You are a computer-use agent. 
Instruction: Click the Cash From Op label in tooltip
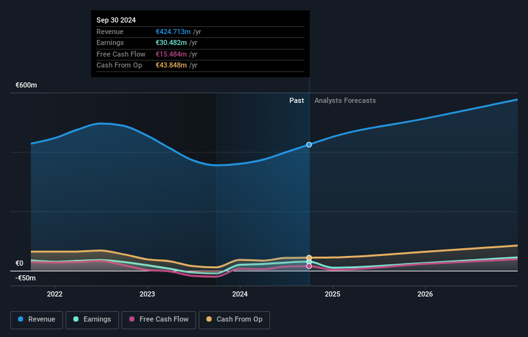[x=119, y=66]
